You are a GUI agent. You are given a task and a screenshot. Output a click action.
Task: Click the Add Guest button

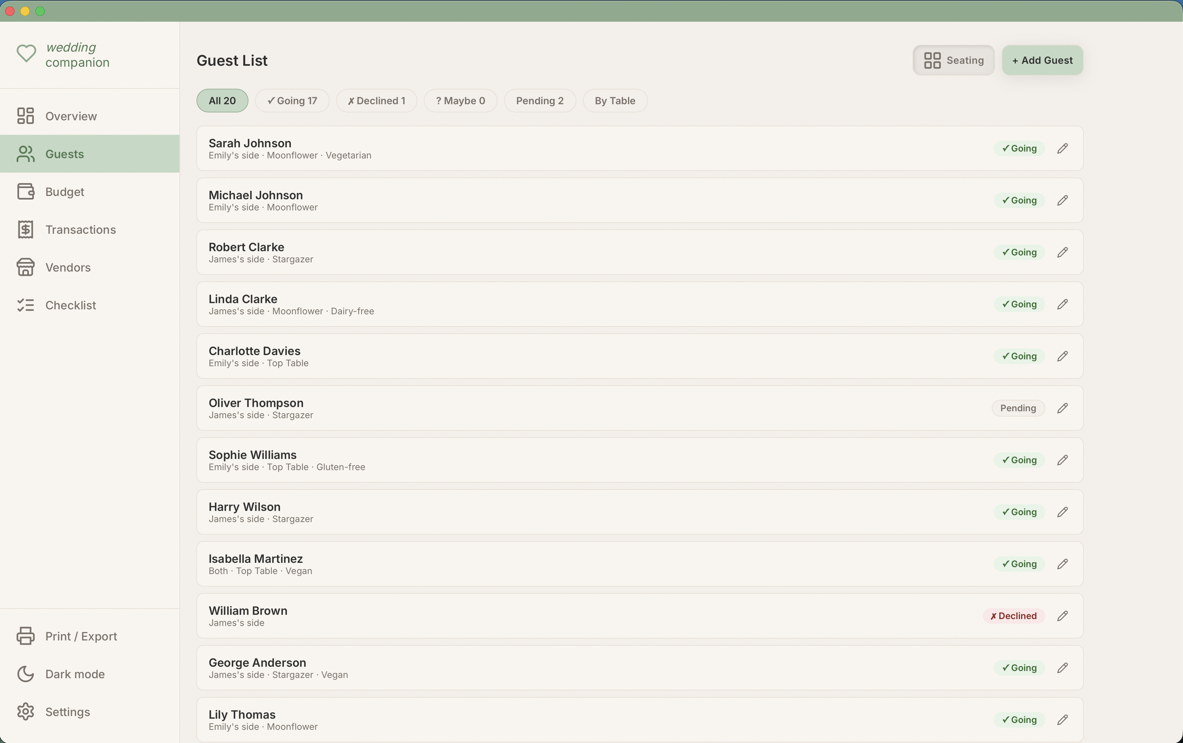point(1042,60)
